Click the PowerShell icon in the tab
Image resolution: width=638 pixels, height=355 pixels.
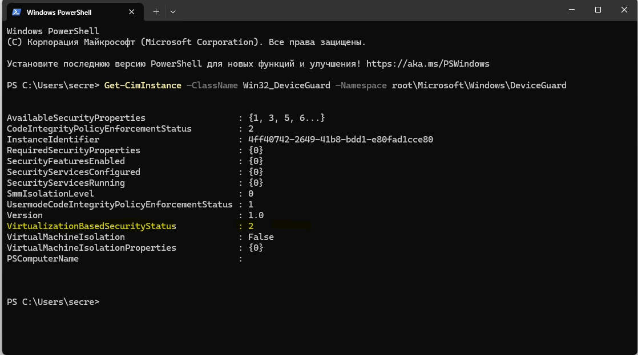pyautogui.click(x=16, y=11)
